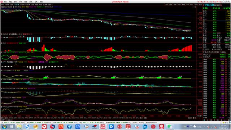
Task: Select the 日线 period tab
Action: (32, 5)
